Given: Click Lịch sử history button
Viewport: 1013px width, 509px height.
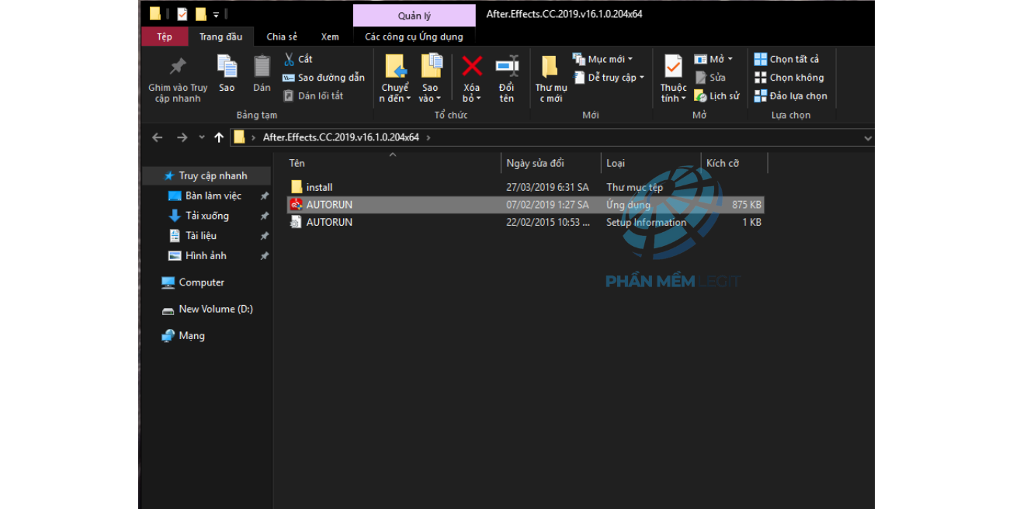Looking at the screenshot, I should (716, 96).
